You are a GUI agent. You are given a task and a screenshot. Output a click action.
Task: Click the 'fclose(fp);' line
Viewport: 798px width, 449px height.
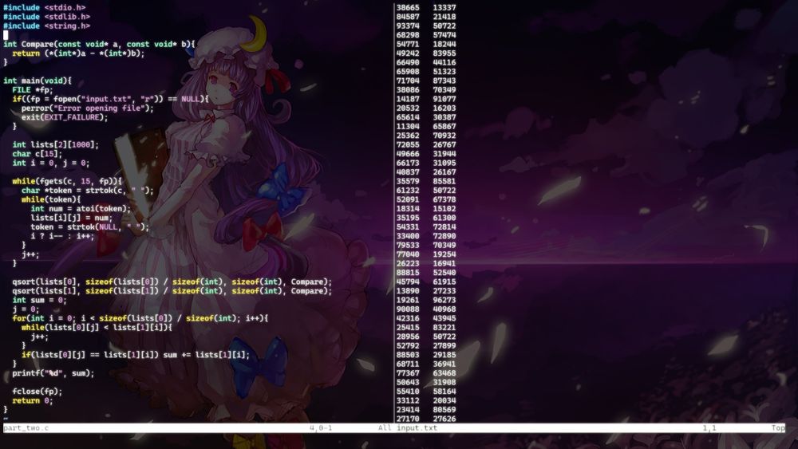coord(38,392)
